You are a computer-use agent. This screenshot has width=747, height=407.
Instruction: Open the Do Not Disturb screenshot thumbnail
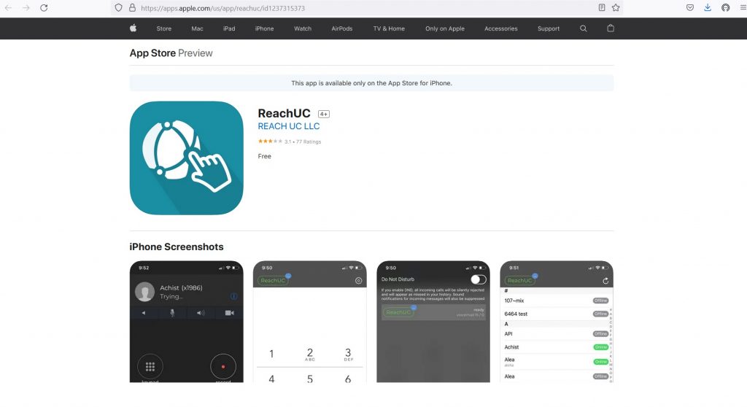(433, 322)
